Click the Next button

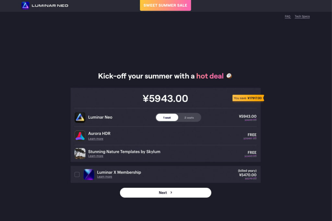coord(166,193)
